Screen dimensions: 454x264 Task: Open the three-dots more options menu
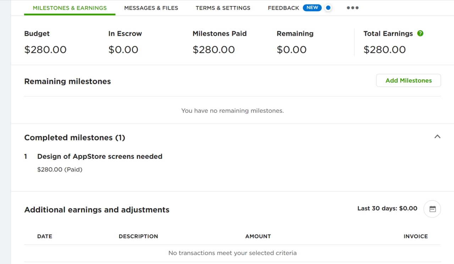pyautogui.click(x=353, y=8)
